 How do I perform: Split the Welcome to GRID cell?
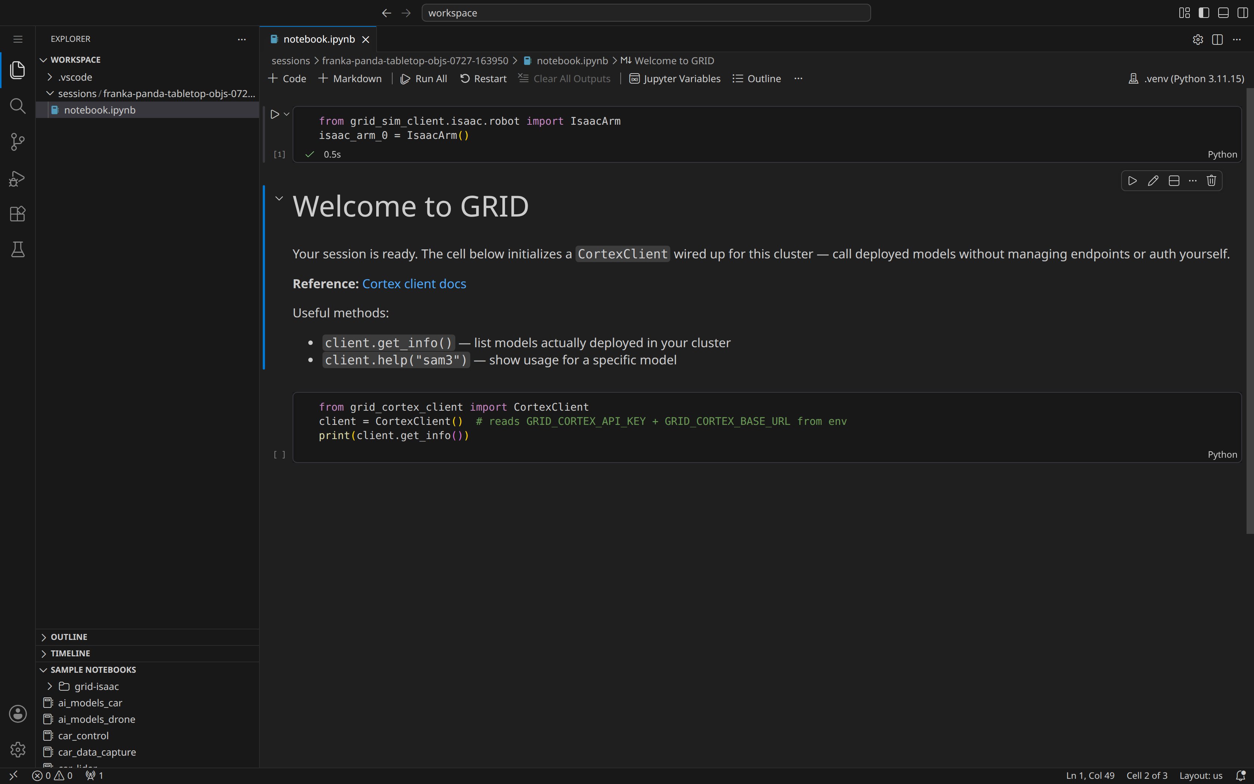(x=1174, y=180)
